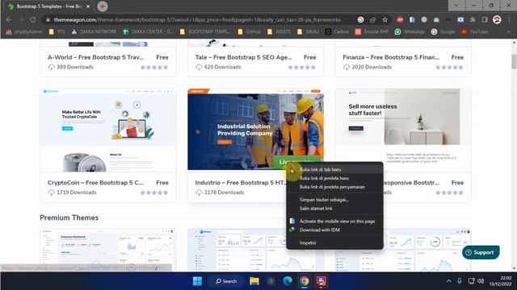Open the ASSETS bookmark folder
517x290 pixels.
[x=279, y=32]
